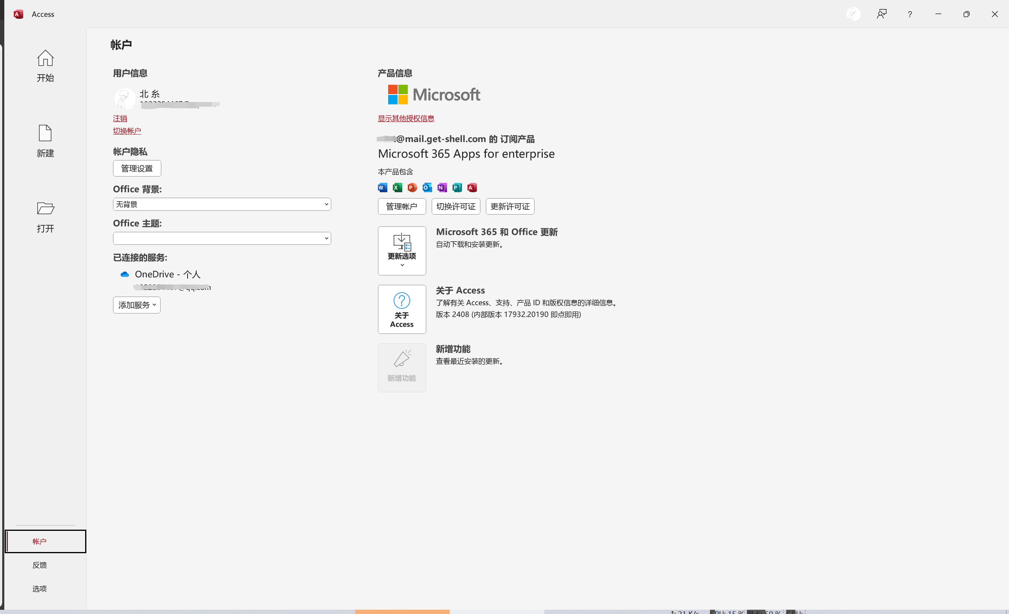Image resolution: width=1009 pixels, height=614 pixels.
Task: Click the Word icon under included products
Action: [x=382, y=188]
